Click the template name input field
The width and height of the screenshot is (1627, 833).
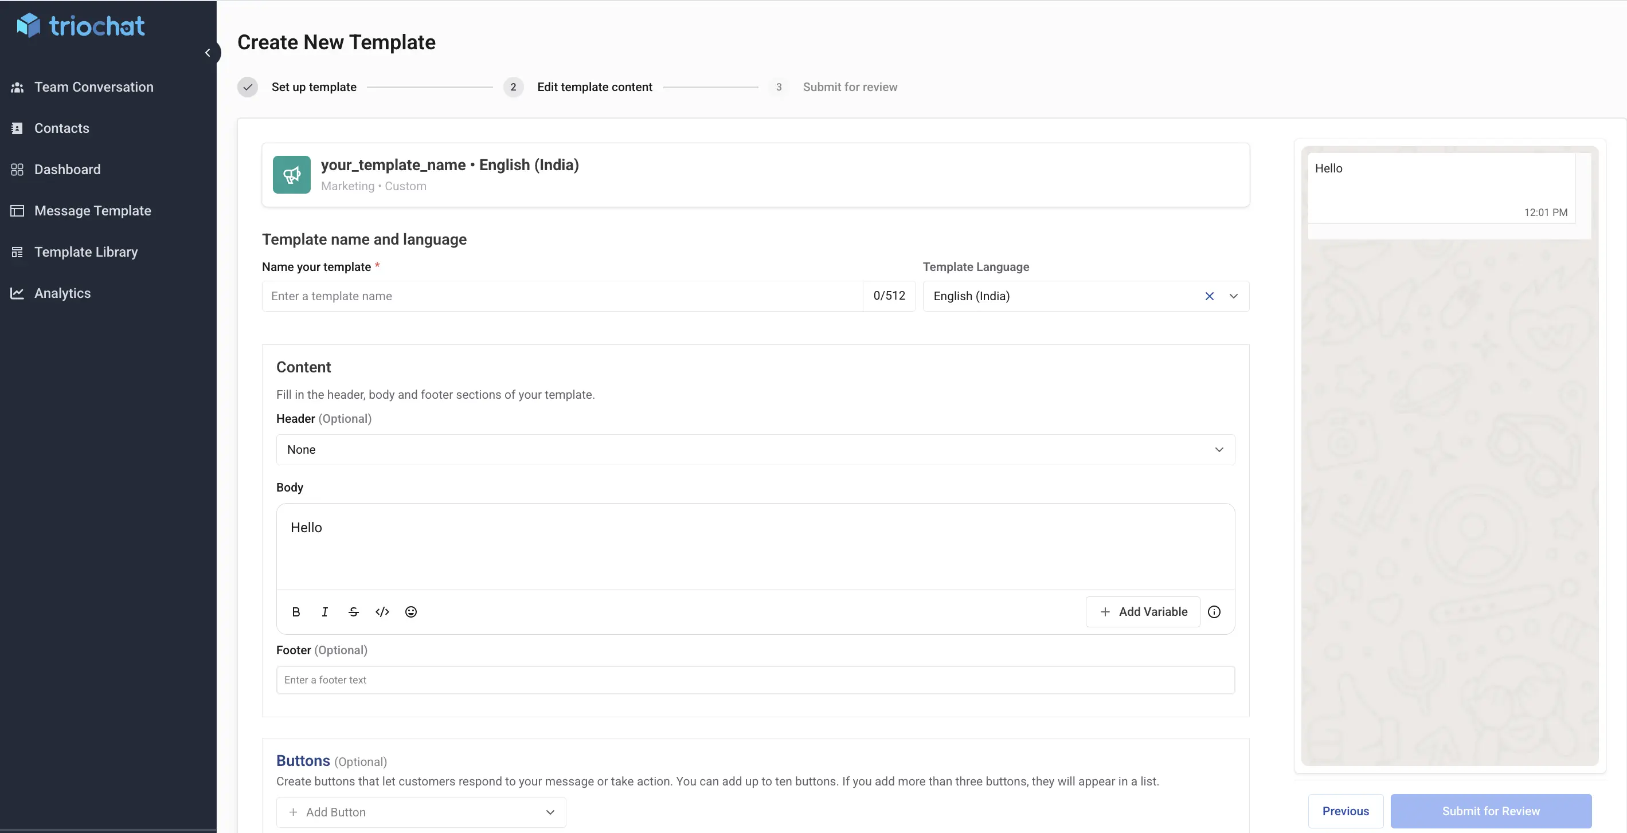pyautogui.click(x=562, y=296)
